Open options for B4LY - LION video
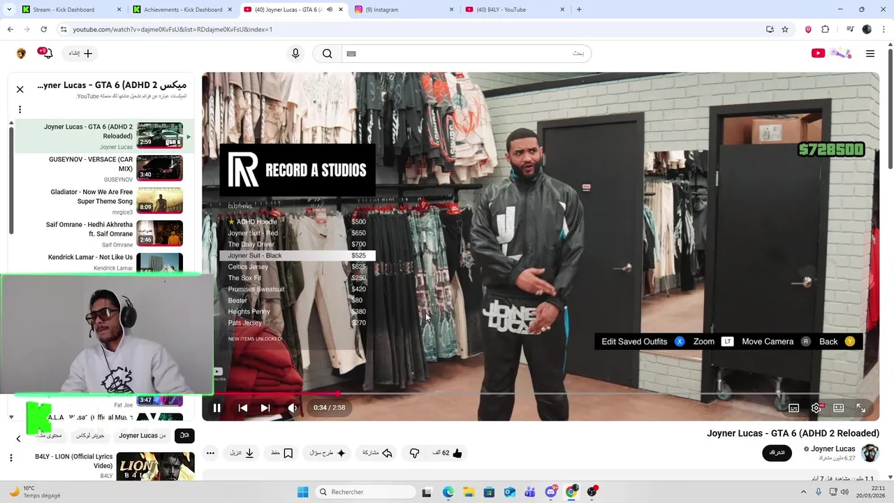Image resolution: width=894 pixels, height=503 pixels. 10,458
